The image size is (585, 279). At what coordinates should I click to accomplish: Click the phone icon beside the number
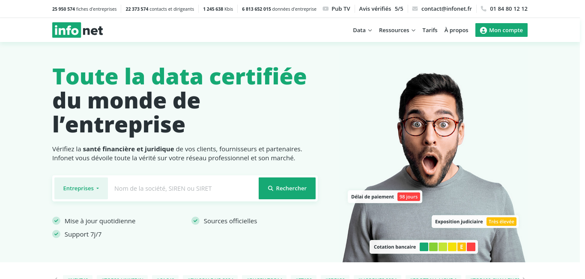click(484, 9)
